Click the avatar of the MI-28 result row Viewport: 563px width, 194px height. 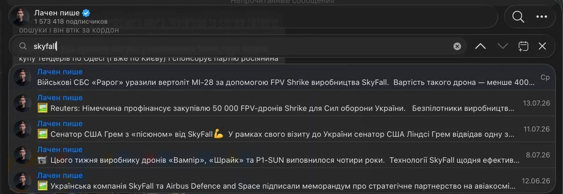(x=22, y=77)
